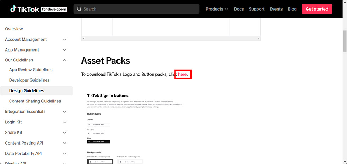Expand the Data Portability API section

point(64,153)
